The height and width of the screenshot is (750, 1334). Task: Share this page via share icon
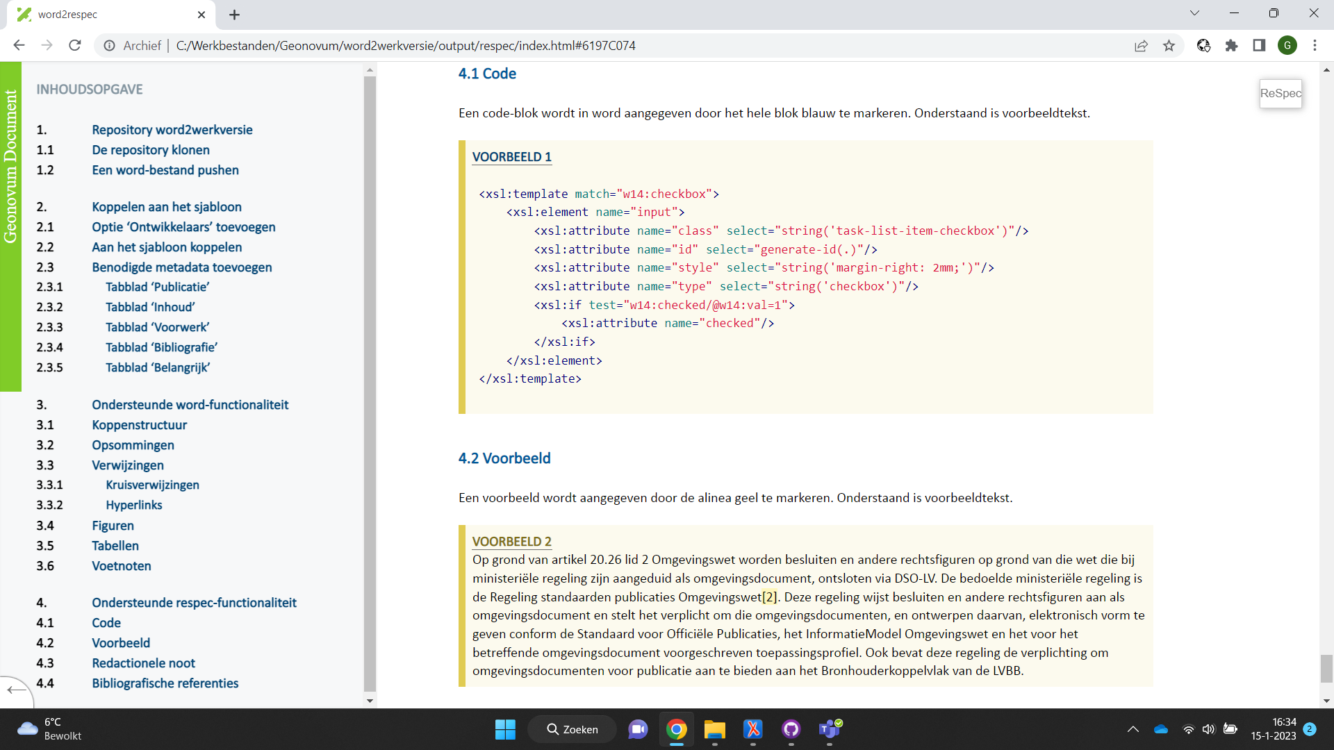click(x=1141, y=45)
